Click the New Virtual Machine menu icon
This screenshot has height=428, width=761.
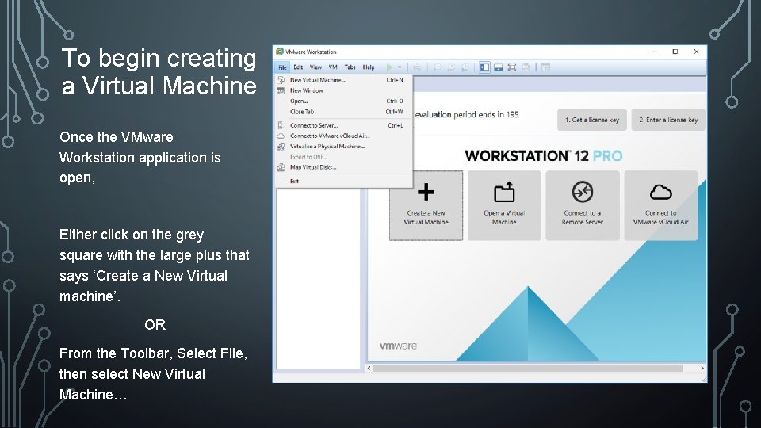(281, 80)
